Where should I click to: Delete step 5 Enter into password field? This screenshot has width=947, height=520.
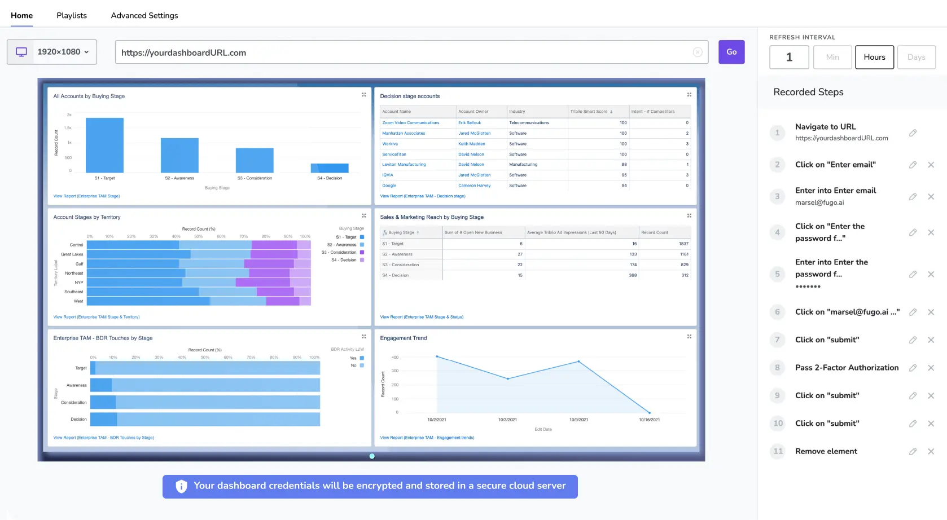tap(931, 274)
